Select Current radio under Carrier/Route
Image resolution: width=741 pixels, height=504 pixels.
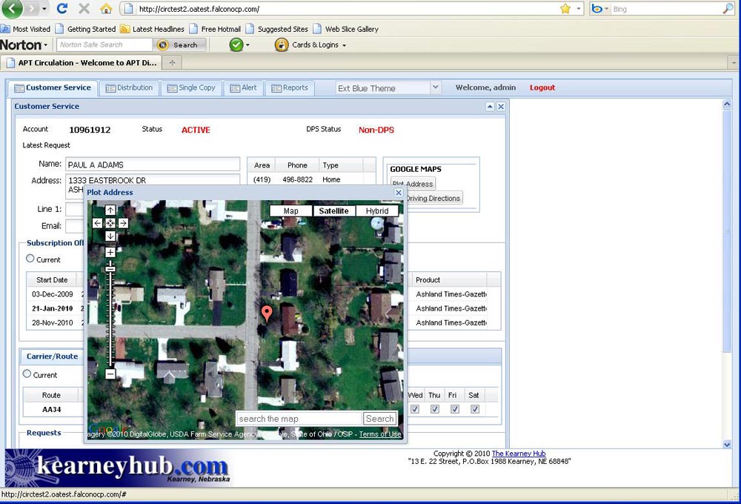click(27, 374)
